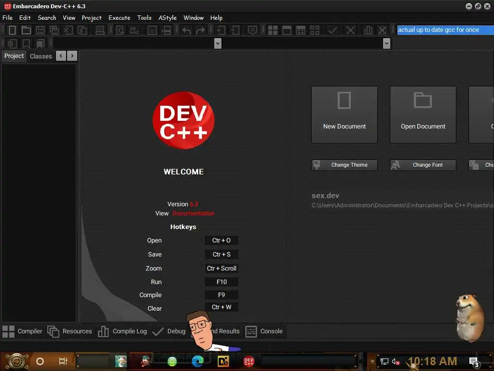Image resolution: width=494 pixels, height=371 pixels.
Task: Click the Open folder toolbar icon
Action: (x=26, y=30)
